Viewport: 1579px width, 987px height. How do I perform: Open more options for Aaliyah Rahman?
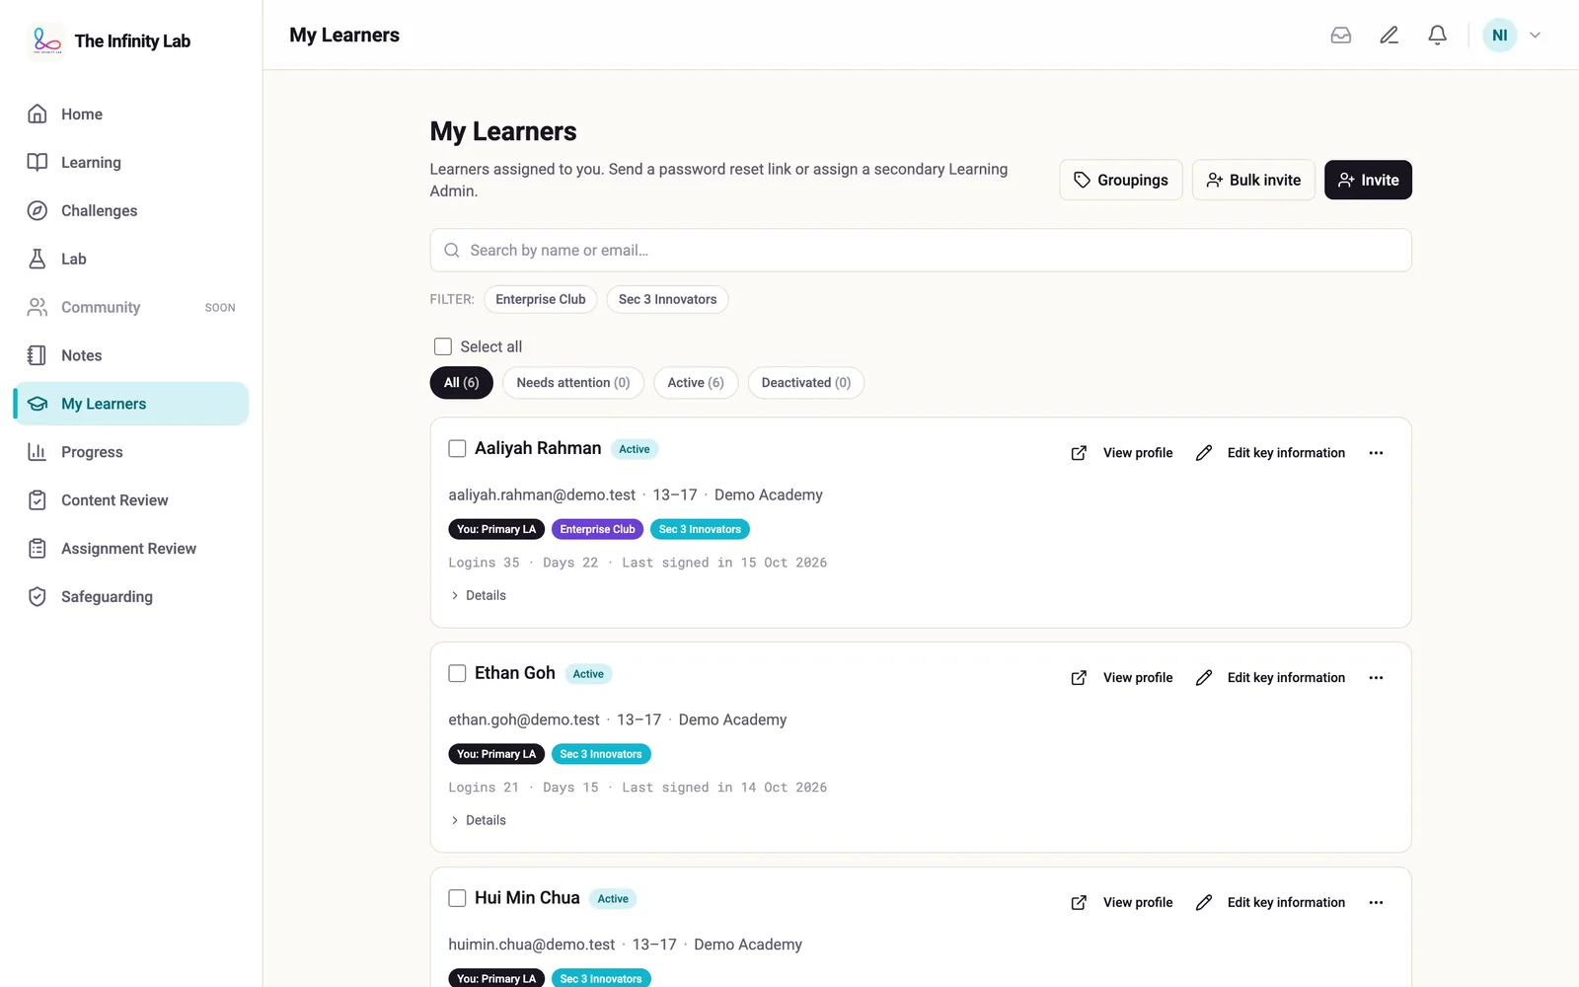[1376, 453]
